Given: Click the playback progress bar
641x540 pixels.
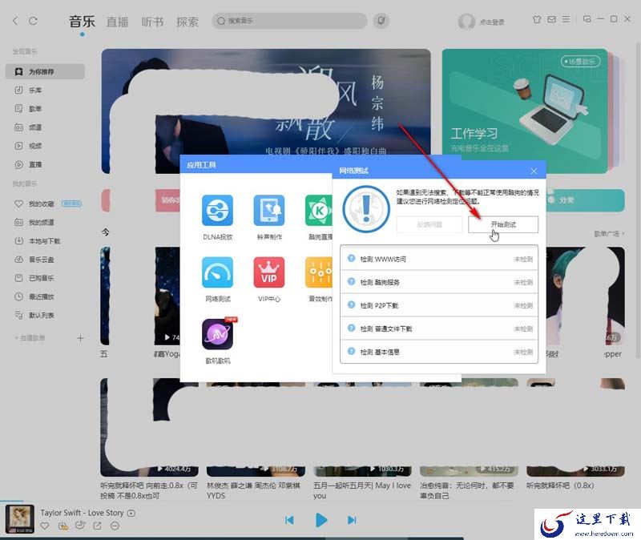Looking at the screenshot, I should click(320, 501).
